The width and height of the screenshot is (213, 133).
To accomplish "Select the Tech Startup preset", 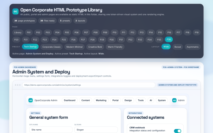I will 30,47.
